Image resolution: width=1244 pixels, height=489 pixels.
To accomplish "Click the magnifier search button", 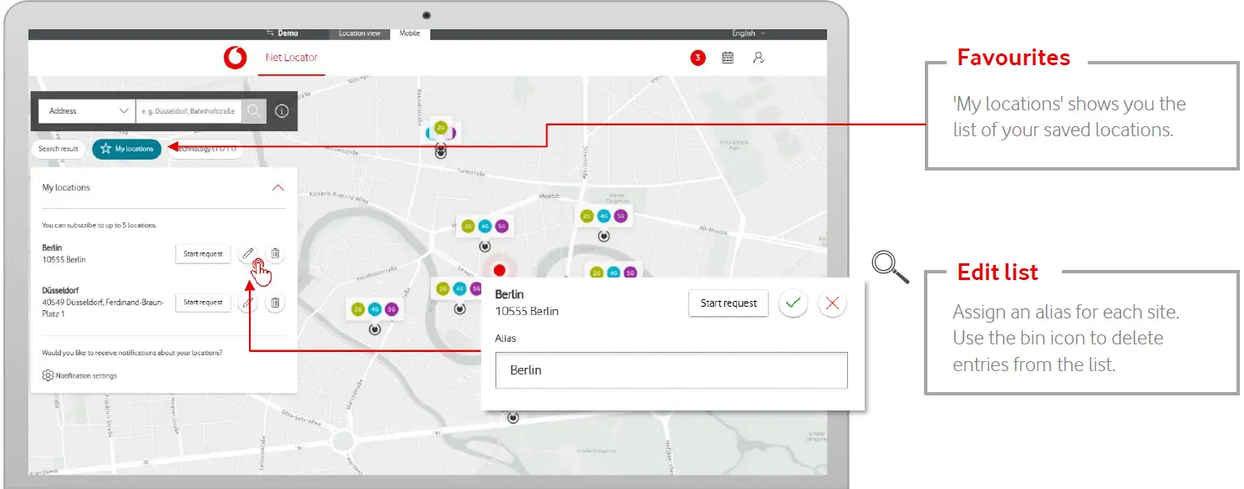I will [x=254, y=110].
